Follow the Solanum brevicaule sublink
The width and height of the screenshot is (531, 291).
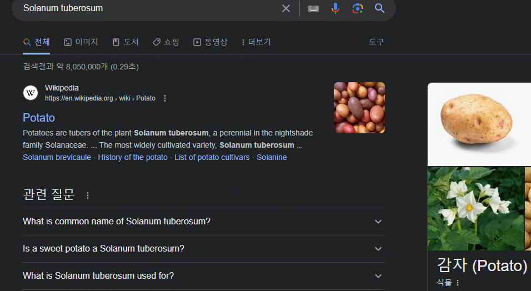click(x=57, y=157)
